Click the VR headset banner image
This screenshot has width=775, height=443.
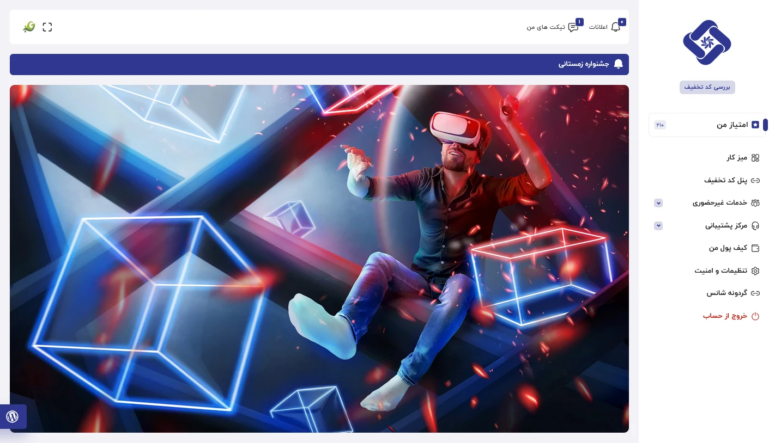[x=319, y=259]
